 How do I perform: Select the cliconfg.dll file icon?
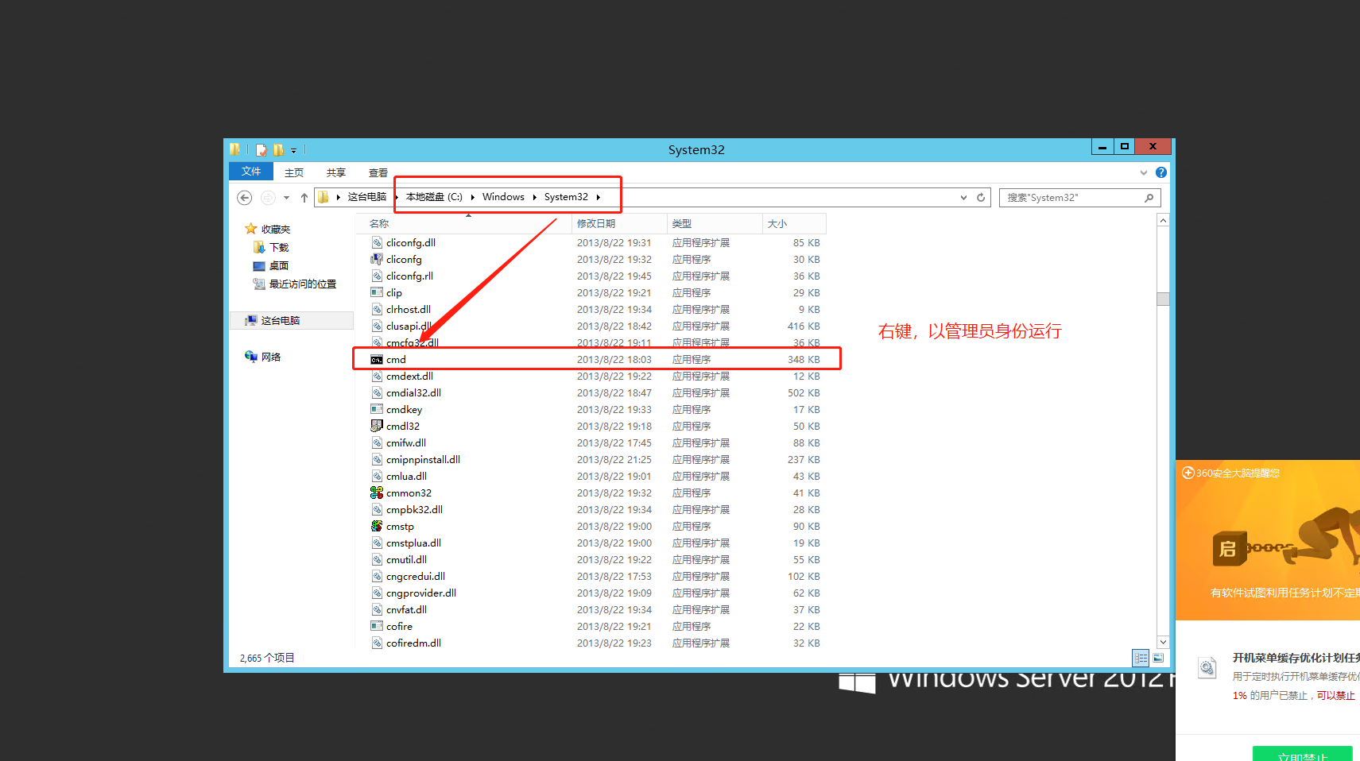point(378,242)
